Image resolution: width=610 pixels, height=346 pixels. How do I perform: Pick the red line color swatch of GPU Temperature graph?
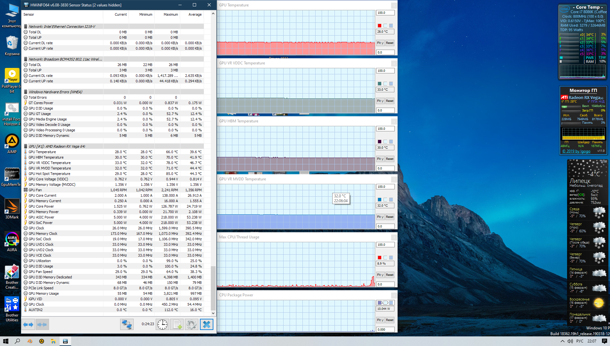[380, 26]
